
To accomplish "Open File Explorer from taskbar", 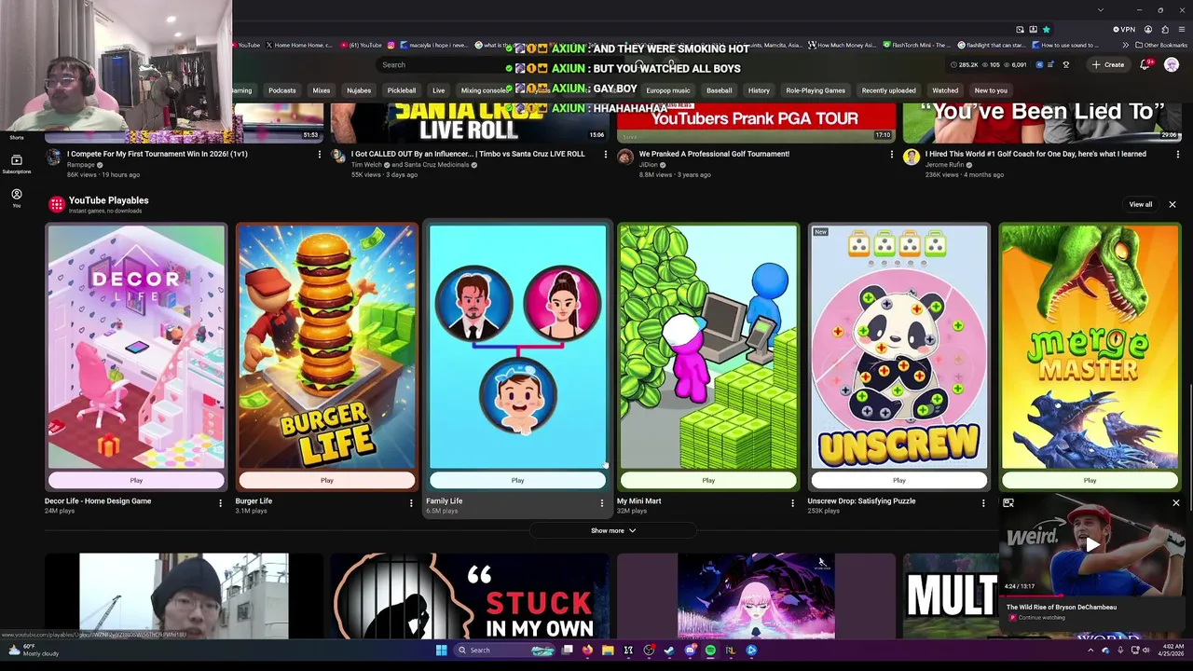I will point(608,650).
